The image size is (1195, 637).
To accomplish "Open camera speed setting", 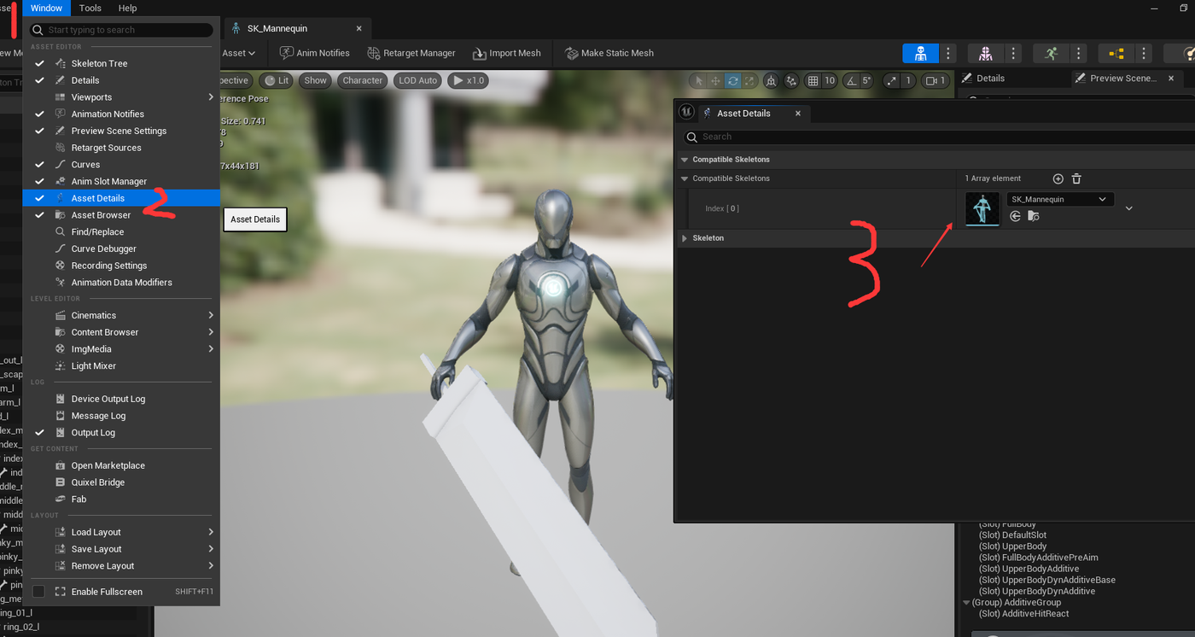I will point(936,81).
